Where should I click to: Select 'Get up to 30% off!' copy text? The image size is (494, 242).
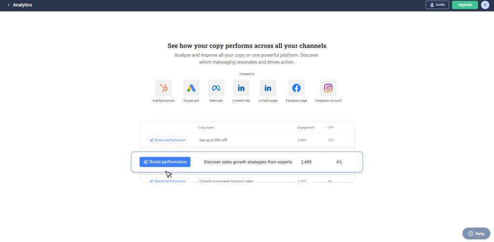coord(213,140)
